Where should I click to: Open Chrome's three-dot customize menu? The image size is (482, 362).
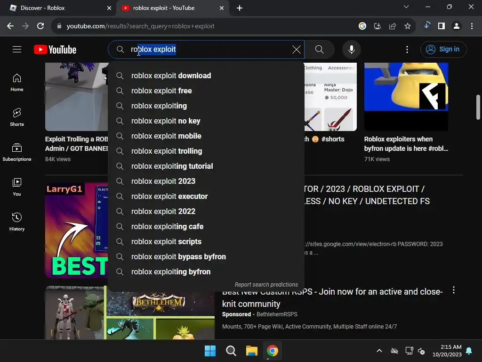(472, 26)
